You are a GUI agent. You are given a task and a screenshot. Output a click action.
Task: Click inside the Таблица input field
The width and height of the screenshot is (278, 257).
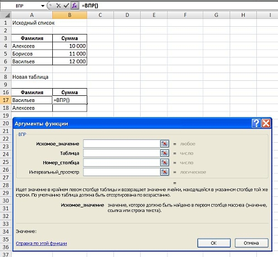(122, 153)
